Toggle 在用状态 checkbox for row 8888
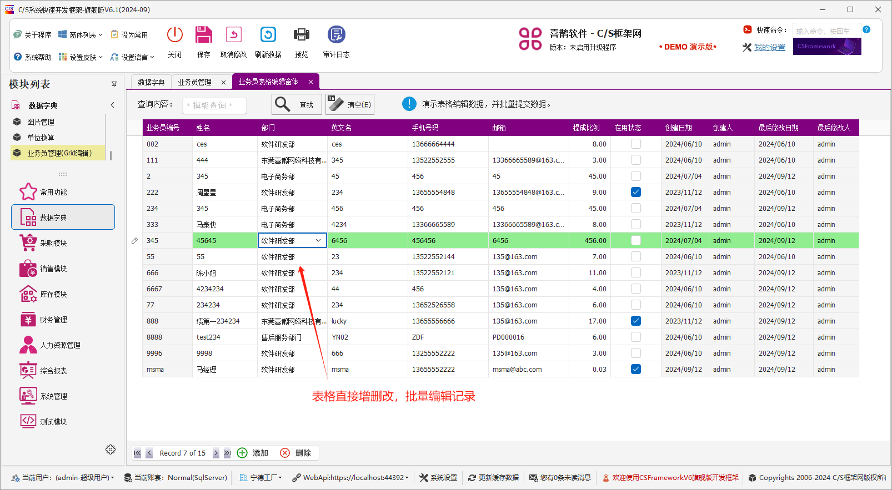The width and height of the screenshot is (892, 490). (x=636, y=337)
